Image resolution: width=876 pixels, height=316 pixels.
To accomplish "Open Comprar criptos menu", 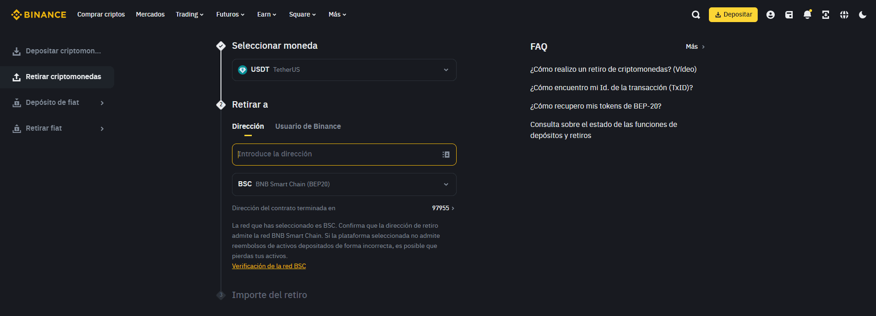I will point(101,15).
